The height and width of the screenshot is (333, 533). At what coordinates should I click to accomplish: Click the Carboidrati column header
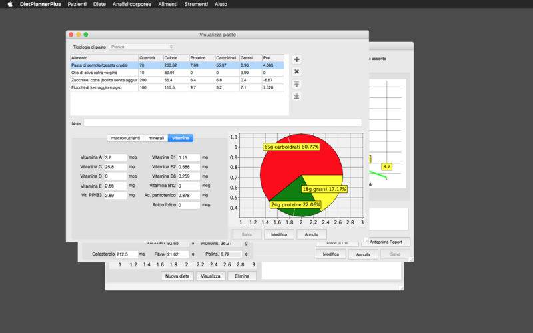tap(227, 58)
